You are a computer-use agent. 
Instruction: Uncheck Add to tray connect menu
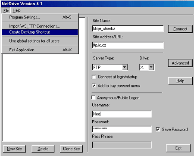[x=94, y=86]
